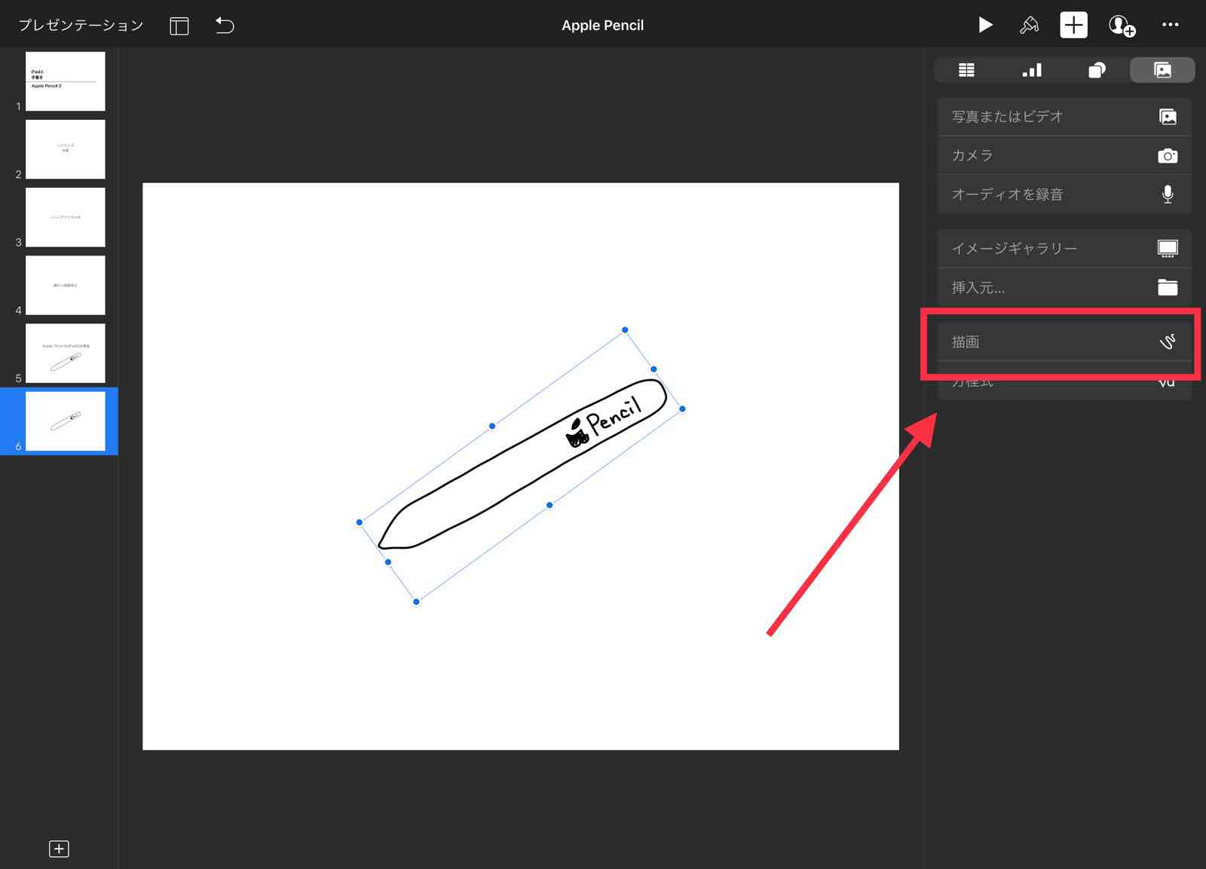Image resolution: width=1206 pixels, height=869 pixels.
Task: Undo the last action
Action: pos(225,25)
